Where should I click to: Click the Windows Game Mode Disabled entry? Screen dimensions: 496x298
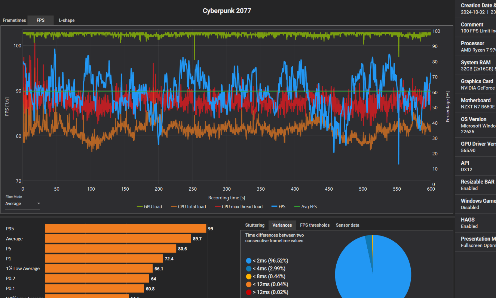476,204
